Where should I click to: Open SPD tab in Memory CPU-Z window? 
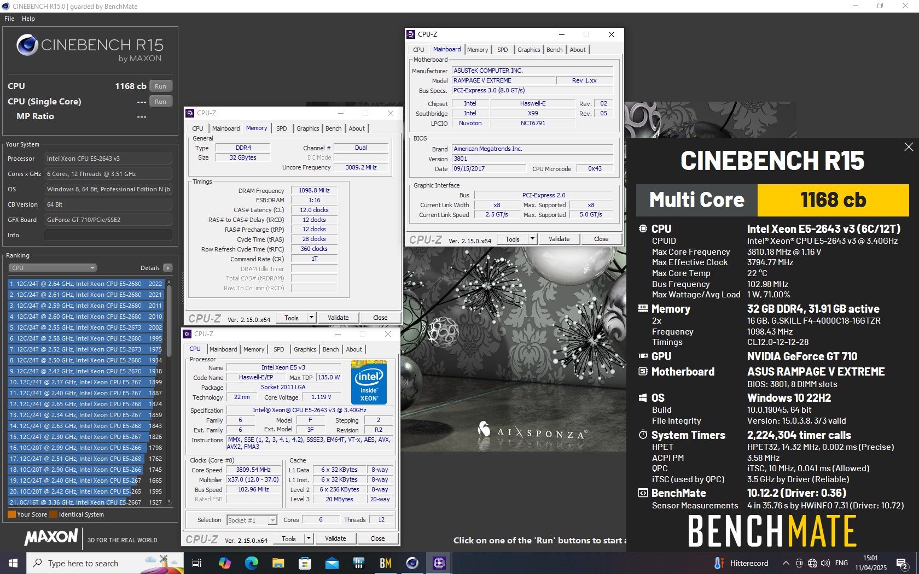click(x=282, y=128)
